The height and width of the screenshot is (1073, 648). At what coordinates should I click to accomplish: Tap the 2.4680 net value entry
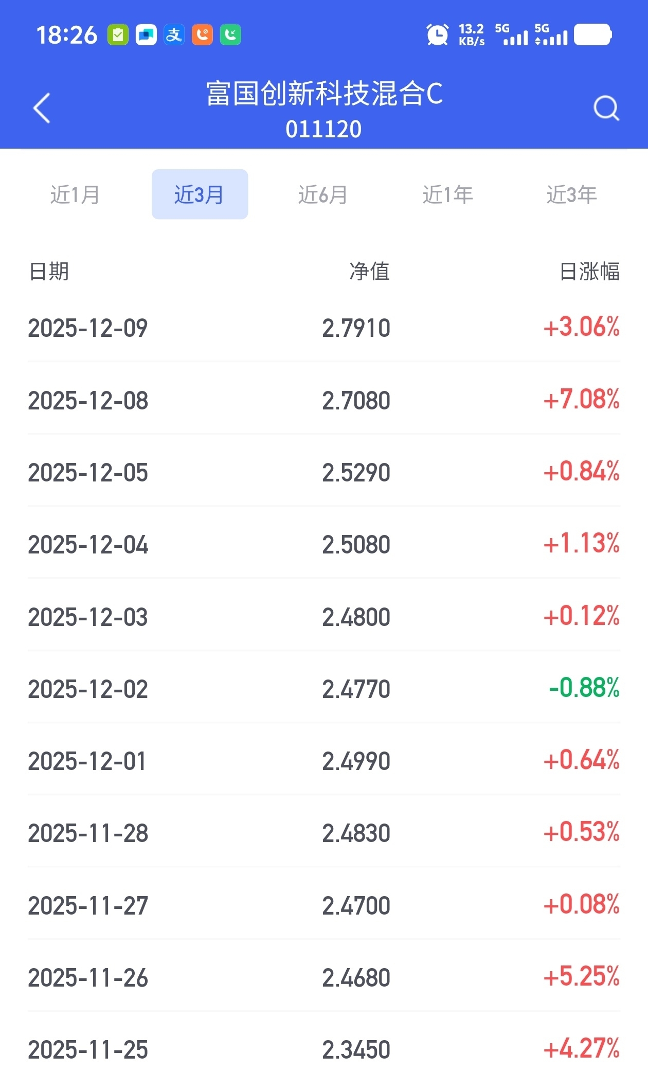point(356,978)
